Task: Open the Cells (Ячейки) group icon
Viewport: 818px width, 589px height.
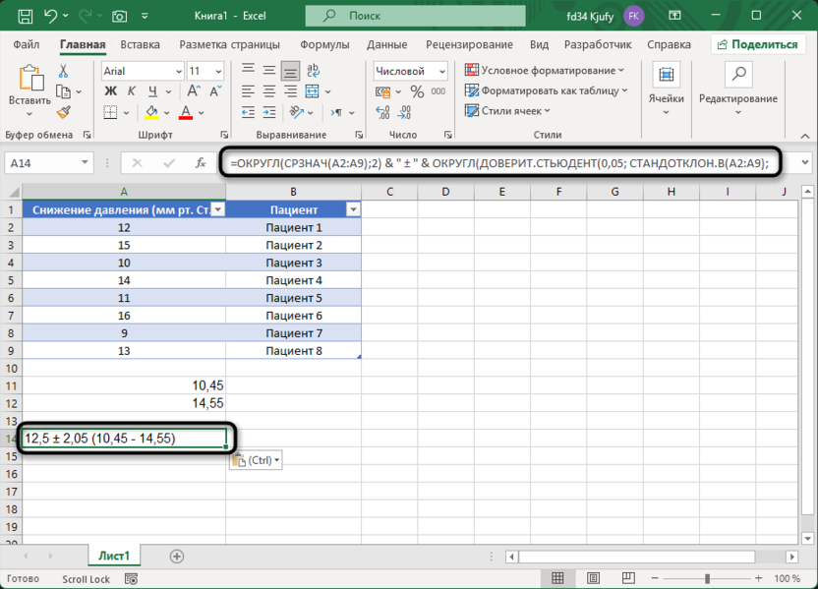Action: (x=667, y=85)
